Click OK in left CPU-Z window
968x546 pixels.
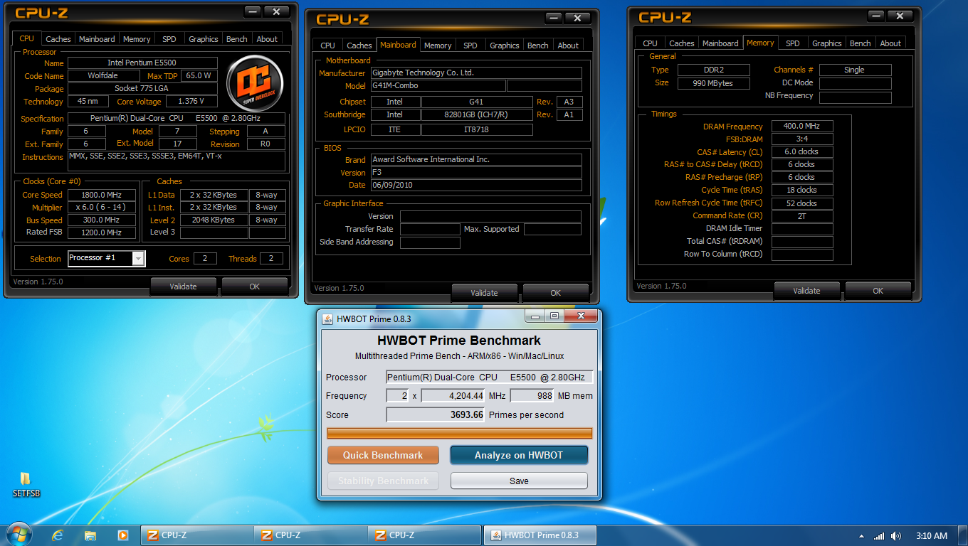tap(255, 287)
